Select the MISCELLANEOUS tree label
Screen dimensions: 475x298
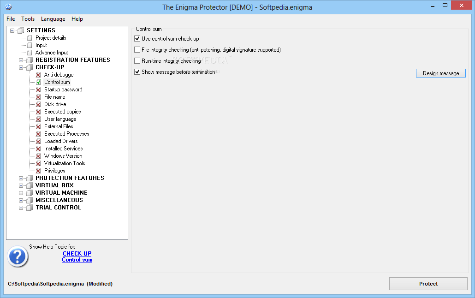coord(59,200)
